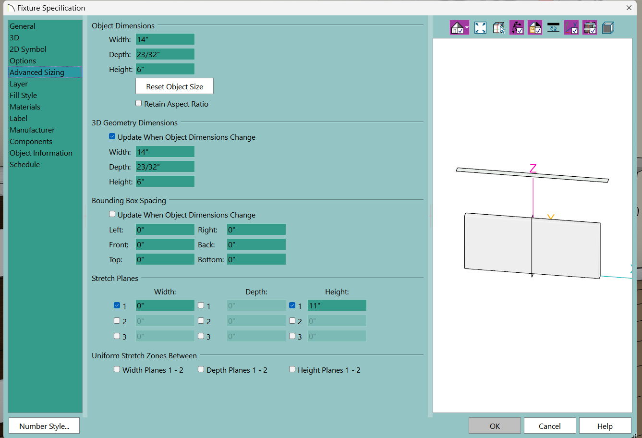This screenshot has height=438, width=642.
Task: Toggle the color display house icon
Action: coord(535,28)
